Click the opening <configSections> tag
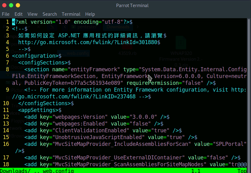Image resolution: width=251 pixels, height=173 pixels. (43, 63)
